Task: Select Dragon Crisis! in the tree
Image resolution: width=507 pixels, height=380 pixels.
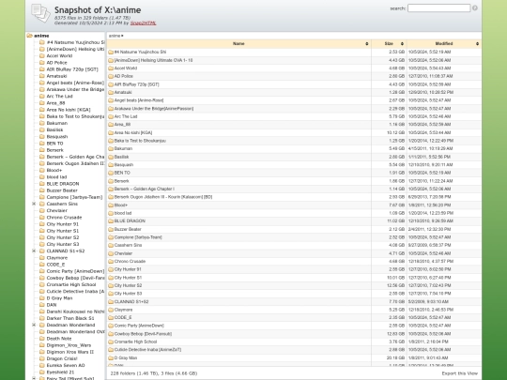Action: [62, 358]
